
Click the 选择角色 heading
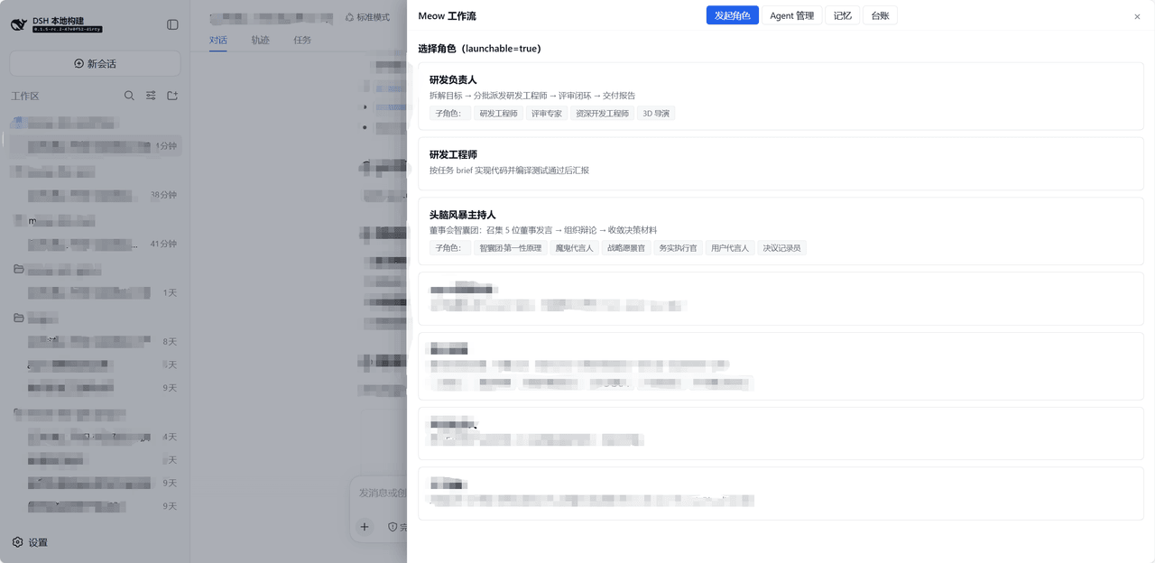[479, 48]
